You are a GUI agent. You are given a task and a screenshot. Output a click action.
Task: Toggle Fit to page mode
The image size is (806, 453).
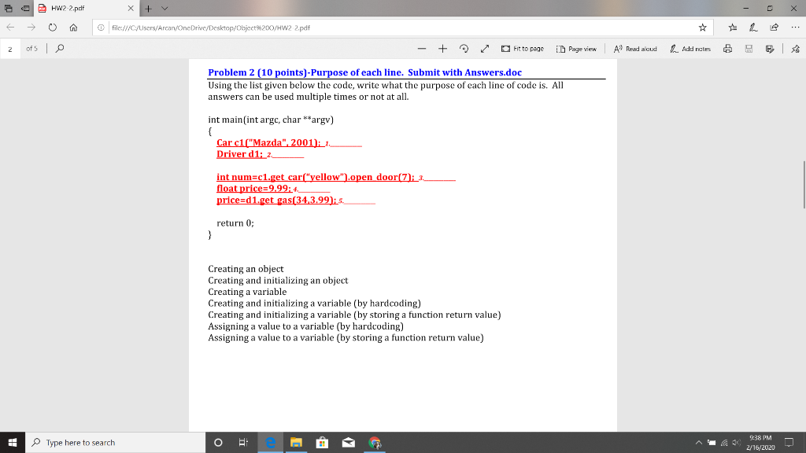tap(521, 49)
